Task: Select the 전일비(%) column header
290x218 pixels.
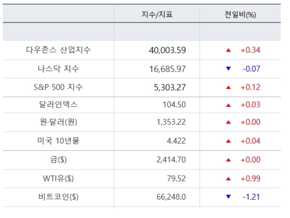Action: [x=240, y=14]
